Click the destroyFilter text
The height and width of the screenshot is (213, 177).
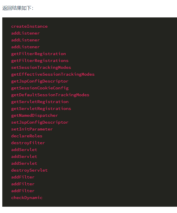point(28,143)
